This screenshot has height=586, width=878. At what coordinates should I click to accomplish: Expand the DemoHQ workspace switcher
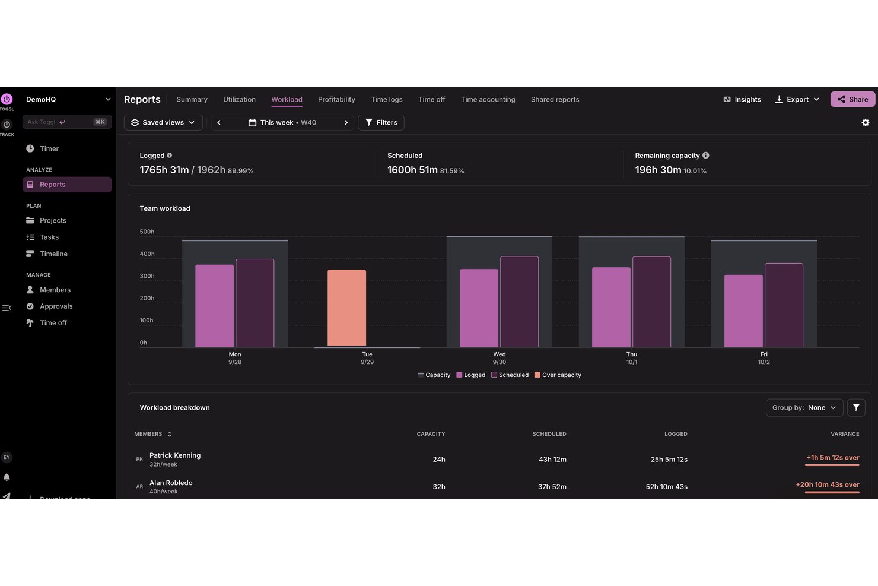point(68,99)
